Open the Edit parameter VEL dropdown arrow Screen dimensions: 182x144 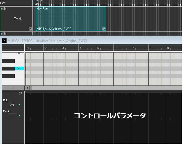tap(19, 105)
